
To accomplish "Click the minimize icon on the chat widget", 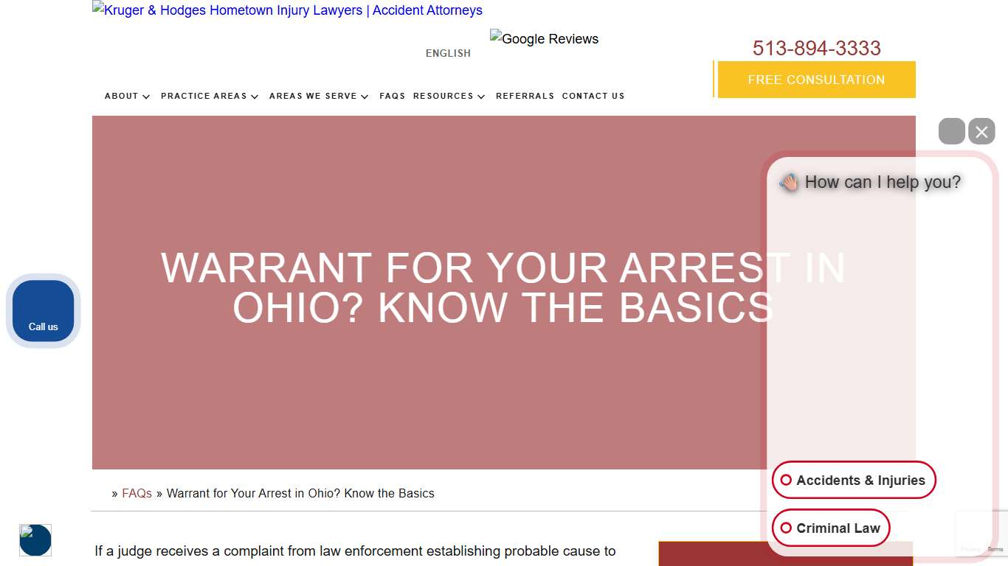I will [x=952, y=131].
